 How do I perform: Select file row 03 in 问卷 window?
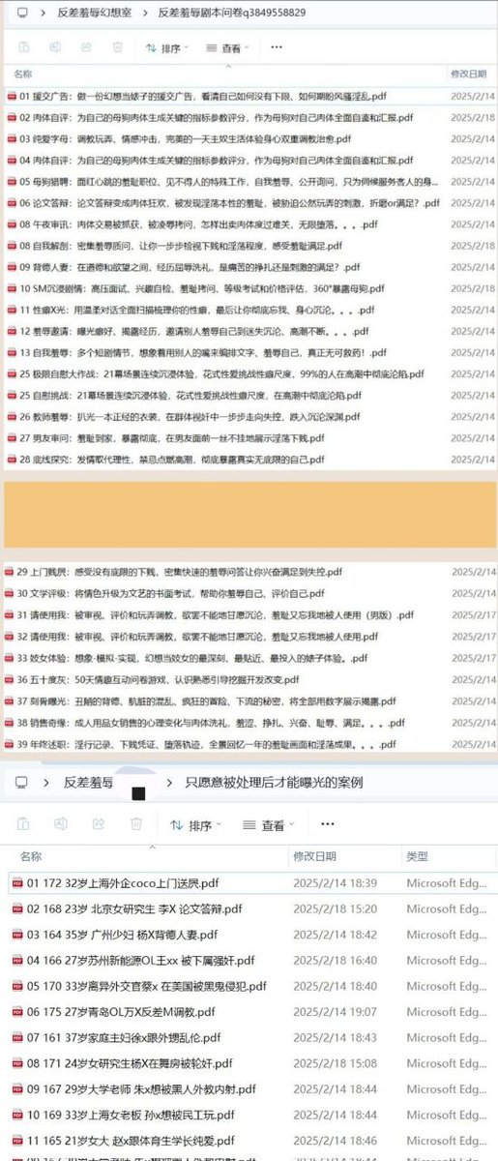[249, 139]
